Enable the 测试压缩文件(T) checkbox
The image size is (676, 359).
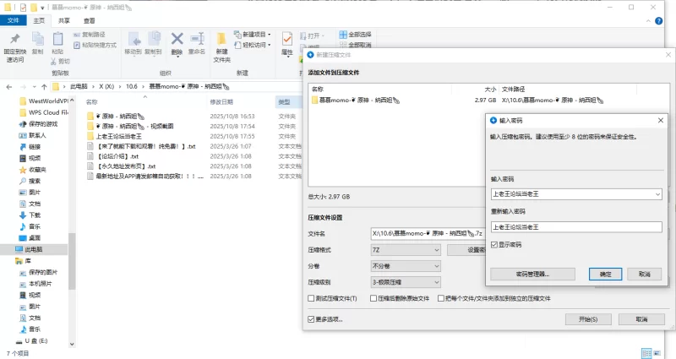tap(312, 299)
